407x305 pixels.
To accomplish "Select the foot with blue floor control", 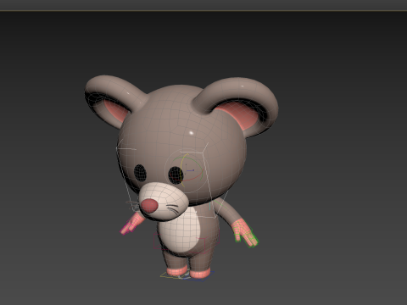I will [x=200, y=274].
